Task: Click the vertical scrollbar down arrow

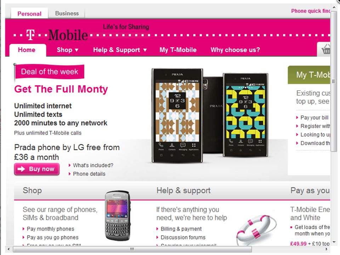Action: (334, 242)
